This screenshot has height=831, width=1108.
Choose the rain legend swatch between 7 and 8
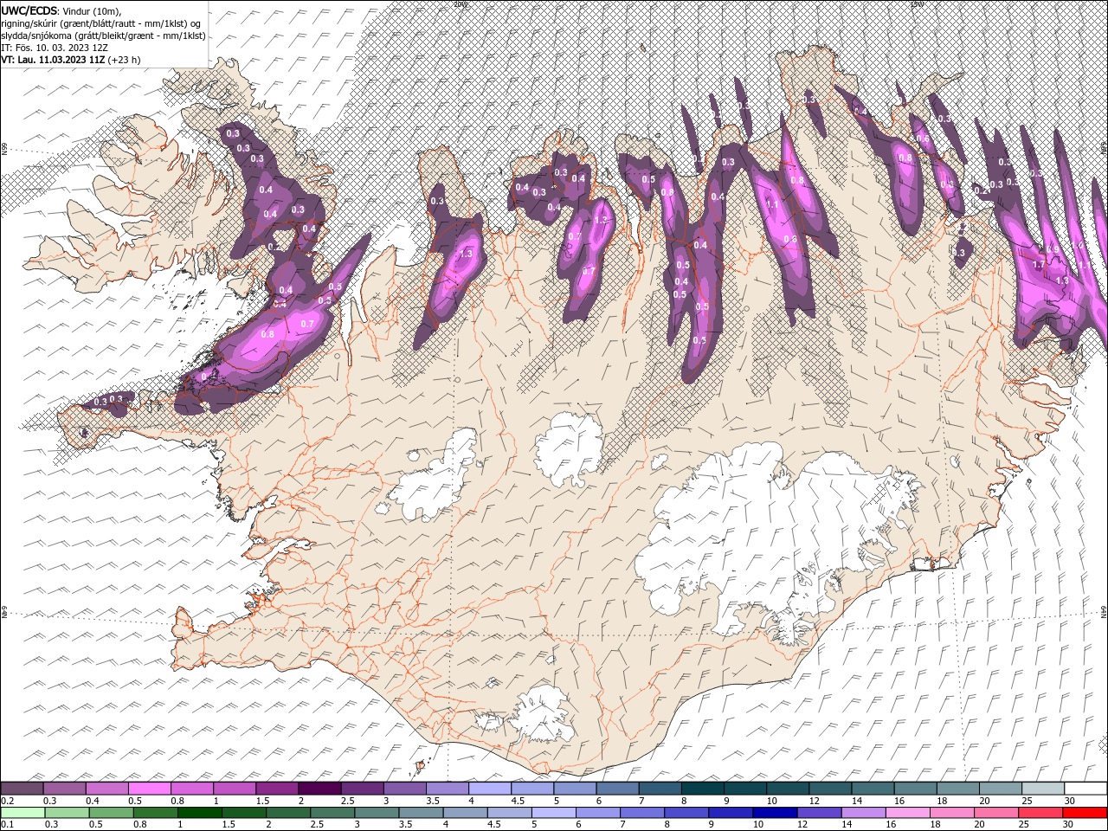(x=641, y=812)
